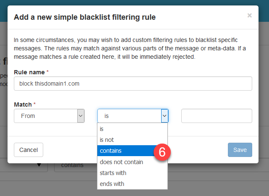Click the condition combo box showing "is"
Image resolution: width=269 pixels, height=196 pixels.
coord(129,116)
